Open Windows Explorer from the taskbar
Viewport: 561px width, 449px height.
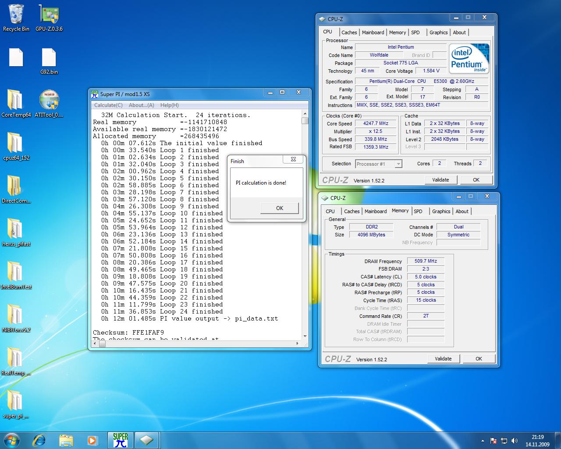click(66, 440)
